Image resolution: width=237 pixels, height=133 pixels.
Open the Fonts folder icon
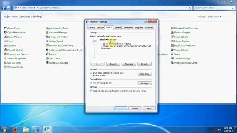tap(5, 41)
